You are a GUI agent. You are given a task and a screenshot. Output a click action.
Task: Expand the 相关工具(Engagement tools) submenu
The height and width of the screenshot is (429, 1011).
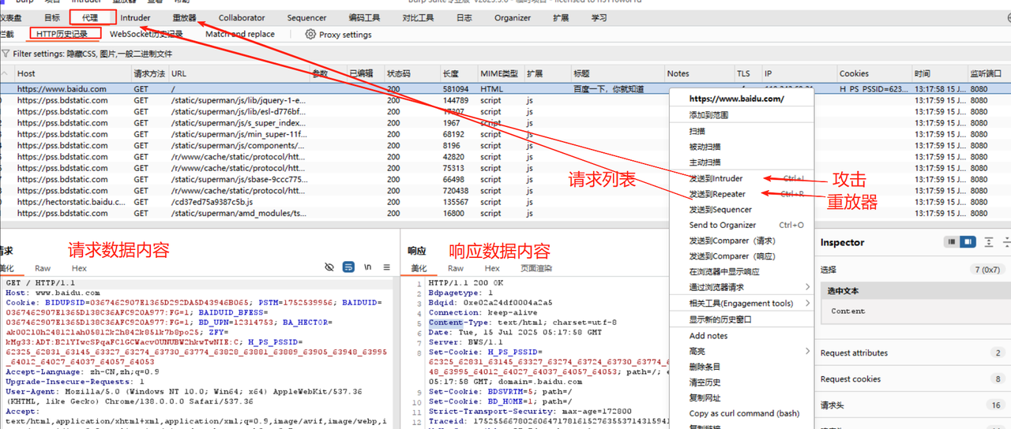[741, 304]
